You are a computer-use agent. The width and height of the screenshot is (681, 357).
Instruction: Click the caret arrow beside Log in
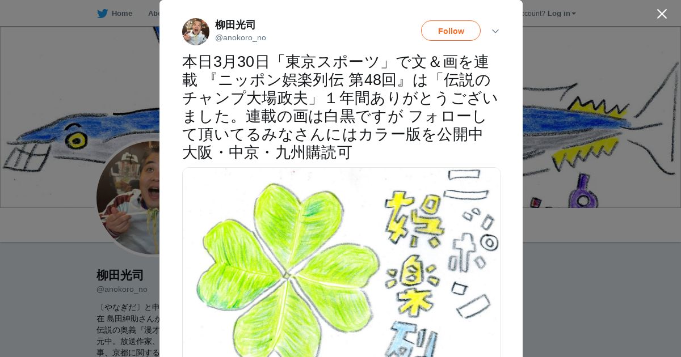point(574,14)
